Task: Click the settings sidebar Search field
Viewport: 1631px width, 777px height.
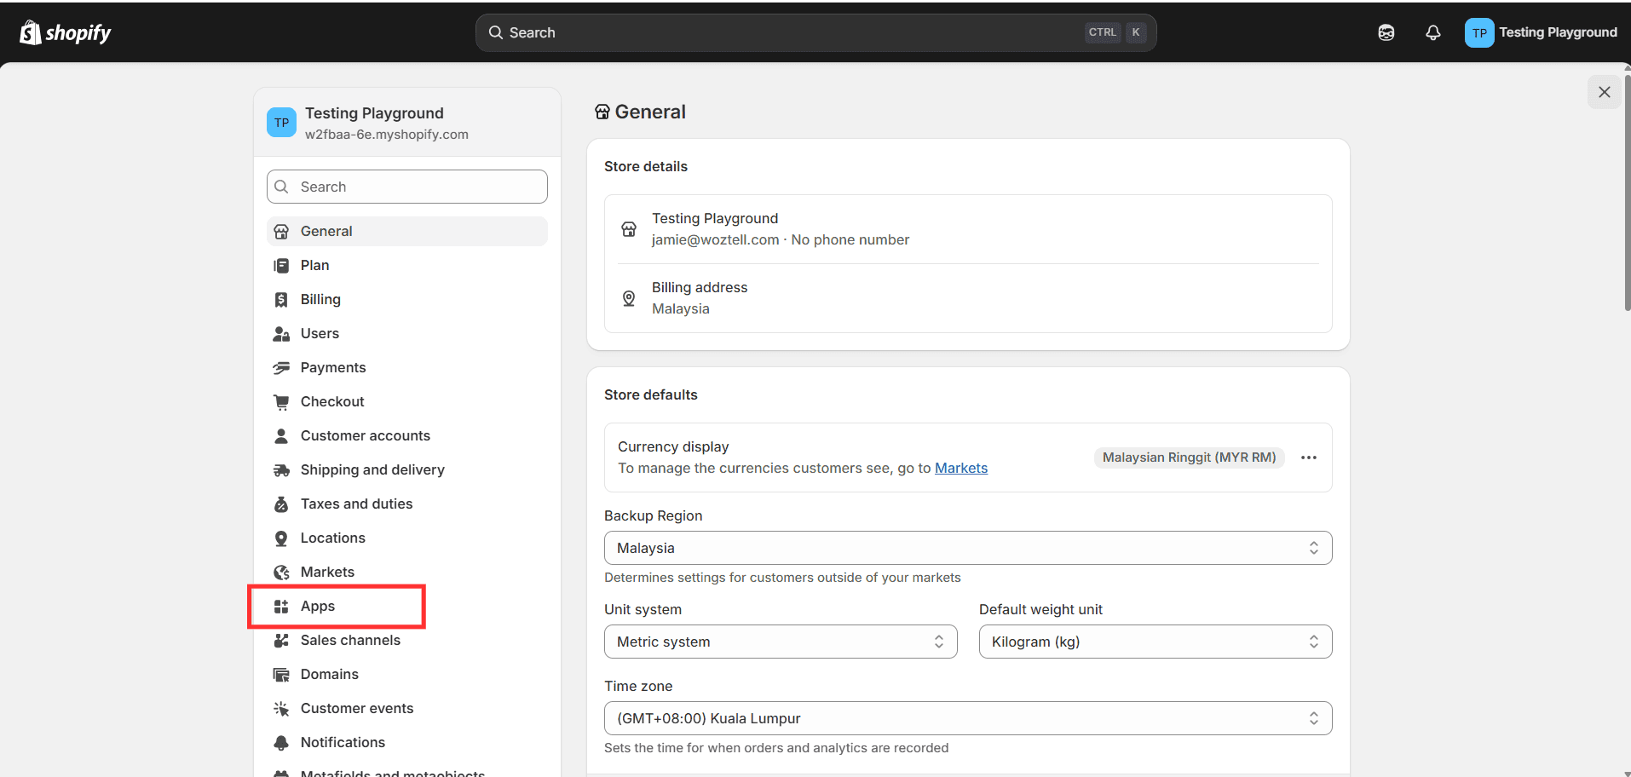Action: (407, 187)
